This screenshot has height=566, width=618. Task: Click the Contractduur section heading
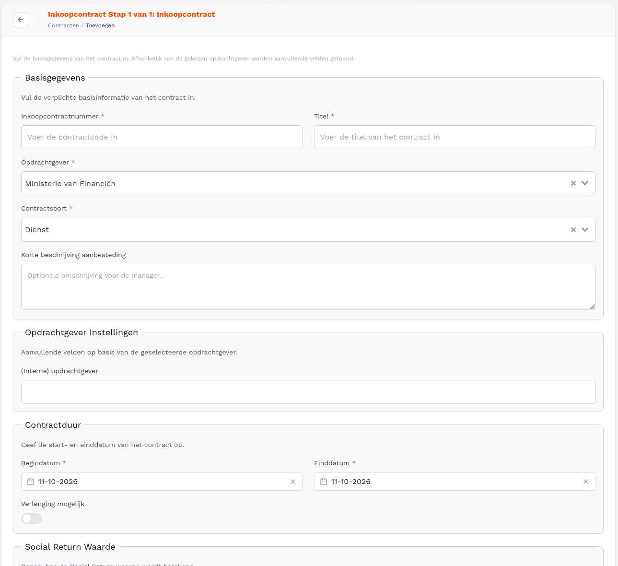(x=53, y=425)
